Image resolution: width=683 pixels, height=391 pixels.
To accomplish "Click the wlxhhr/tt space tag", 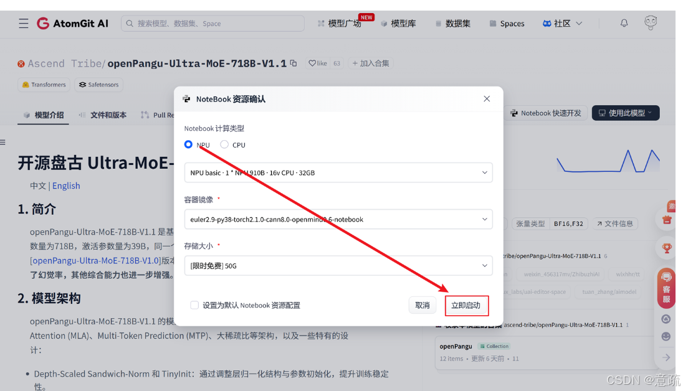I will click(x=628, y=275).
